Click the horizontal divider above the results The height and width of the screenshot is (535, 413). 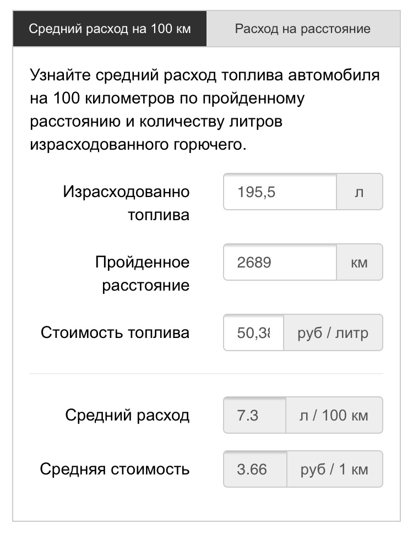[206, 374]
